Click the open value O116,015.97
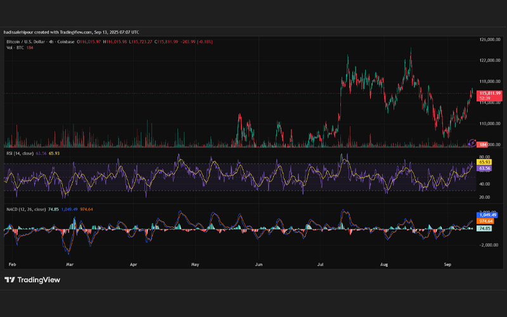The image size is (507, 317). tap(89, 42)
